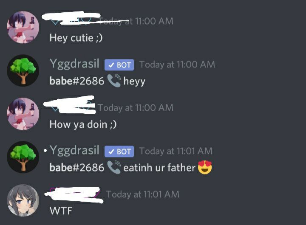Select the "Hey cutie ;)" message text
Screen dimensions: 306x225
[76, 38]
